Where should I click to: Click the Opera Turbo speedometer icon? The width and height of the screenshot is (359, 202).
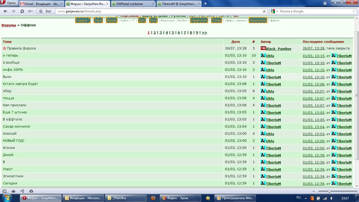point(31,191)
